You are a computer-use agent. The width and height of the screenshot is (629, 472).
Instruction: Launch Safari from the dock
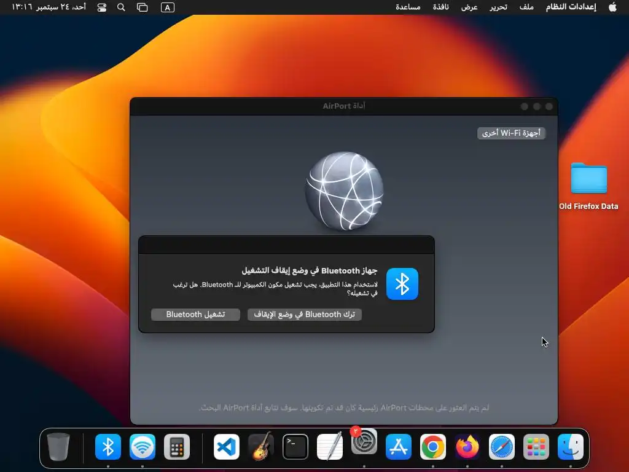(x=501, y=447)
